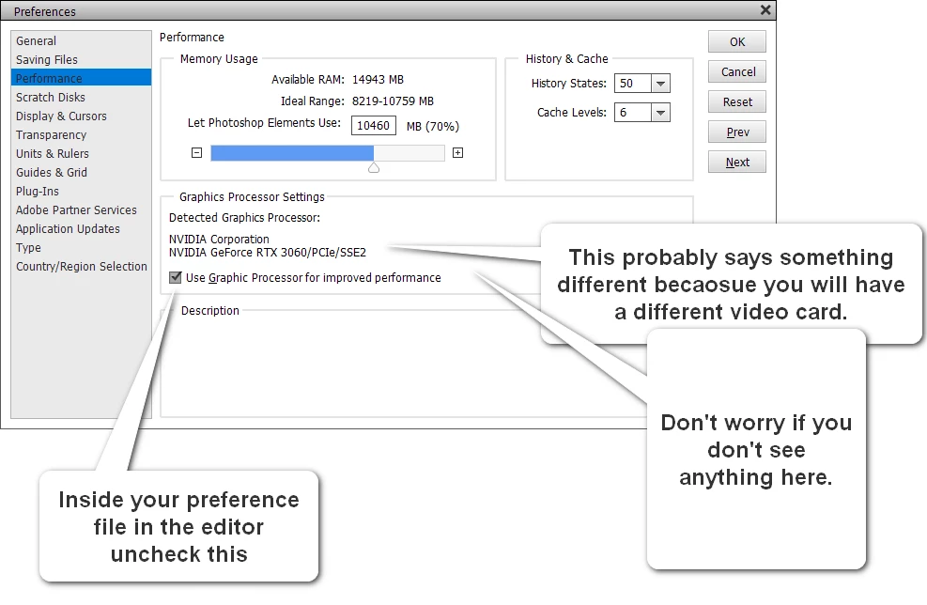Click the Available RAM value 14943 MB

click(378, 79)
